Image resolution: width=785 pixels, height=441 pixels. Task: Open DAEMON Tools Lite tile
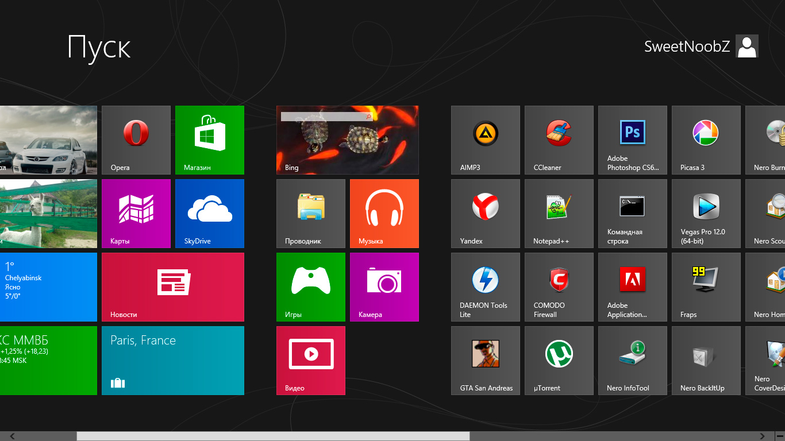[x=486, y=287]
